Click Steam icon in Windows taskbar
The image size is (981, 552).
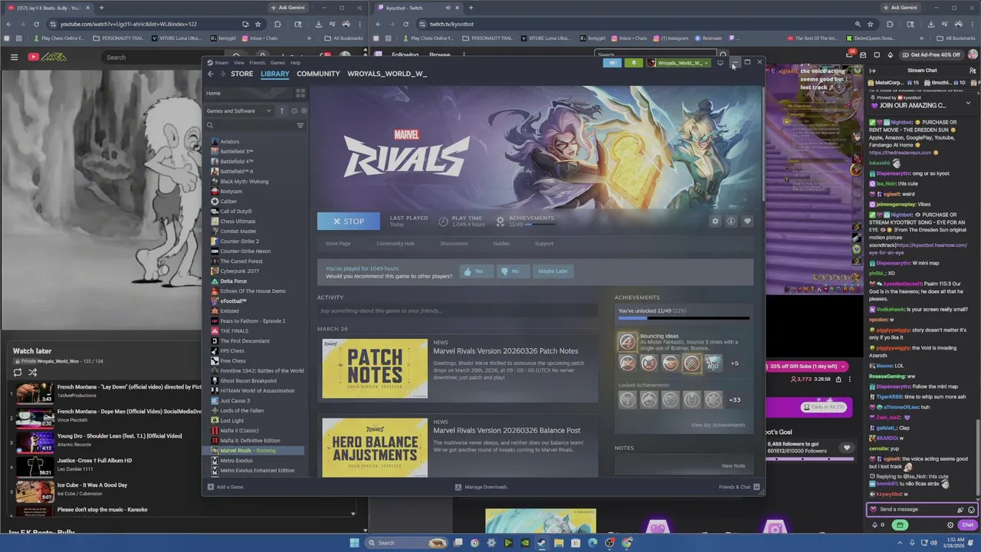tap(542, 543)
